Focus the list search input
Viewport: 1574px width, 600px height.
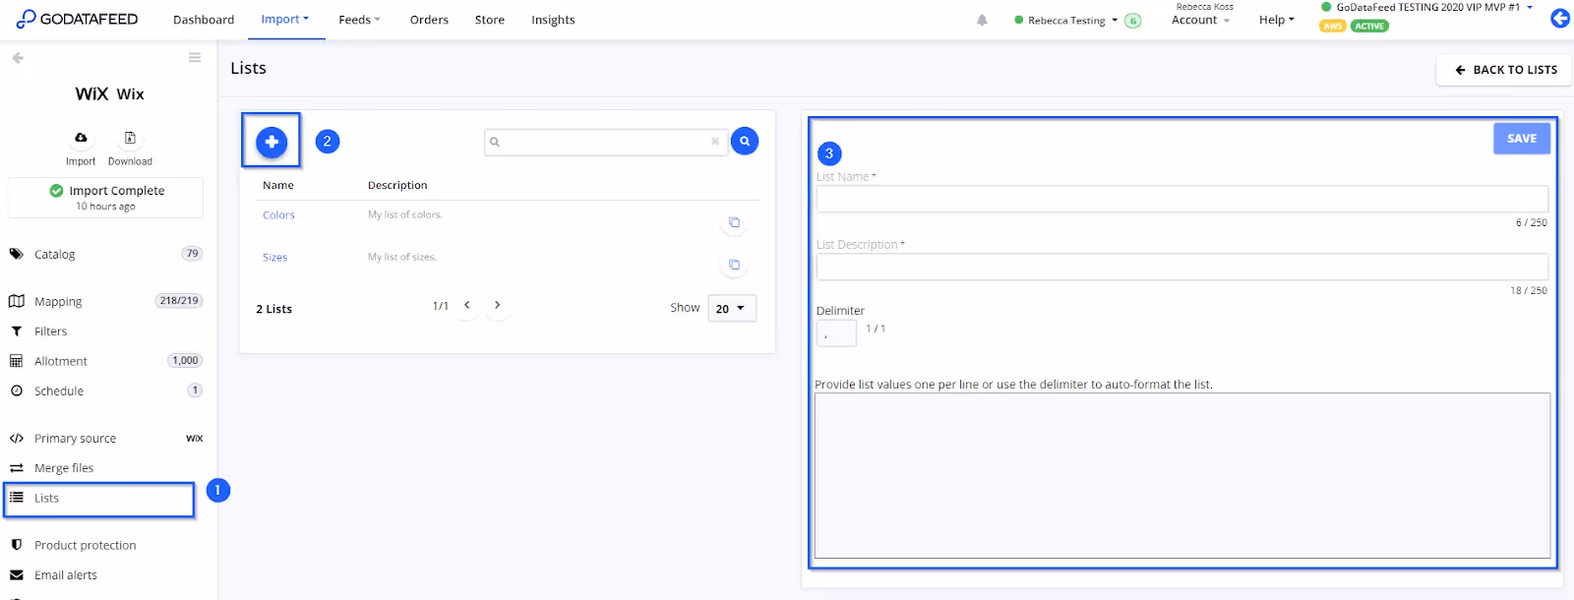[605, 142]
